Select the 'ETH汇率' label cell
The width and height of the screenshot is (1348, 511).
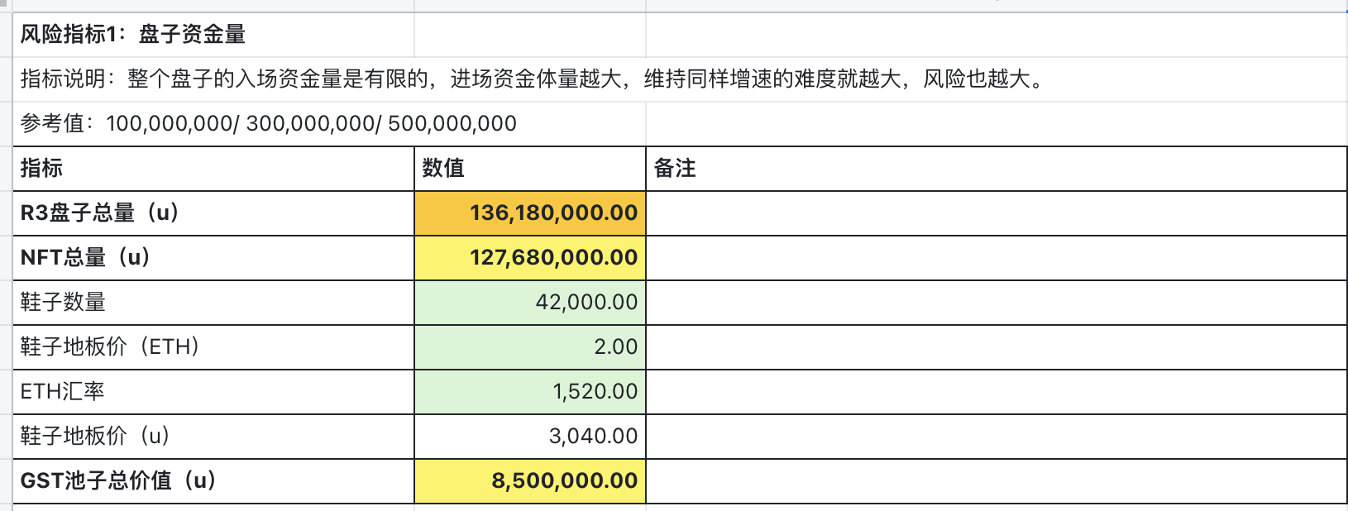coord(213,392)
